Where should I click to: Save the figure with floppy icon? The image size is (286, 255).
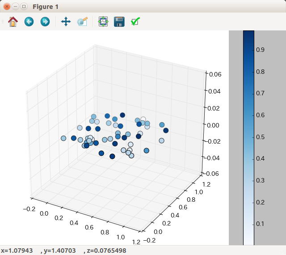[x=119, y=22]
